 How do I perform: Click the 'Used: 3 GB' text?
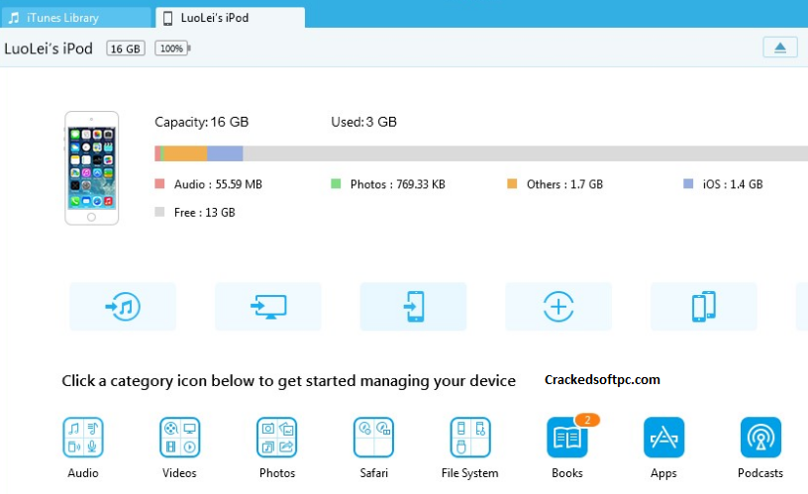[x=363, y=122]
